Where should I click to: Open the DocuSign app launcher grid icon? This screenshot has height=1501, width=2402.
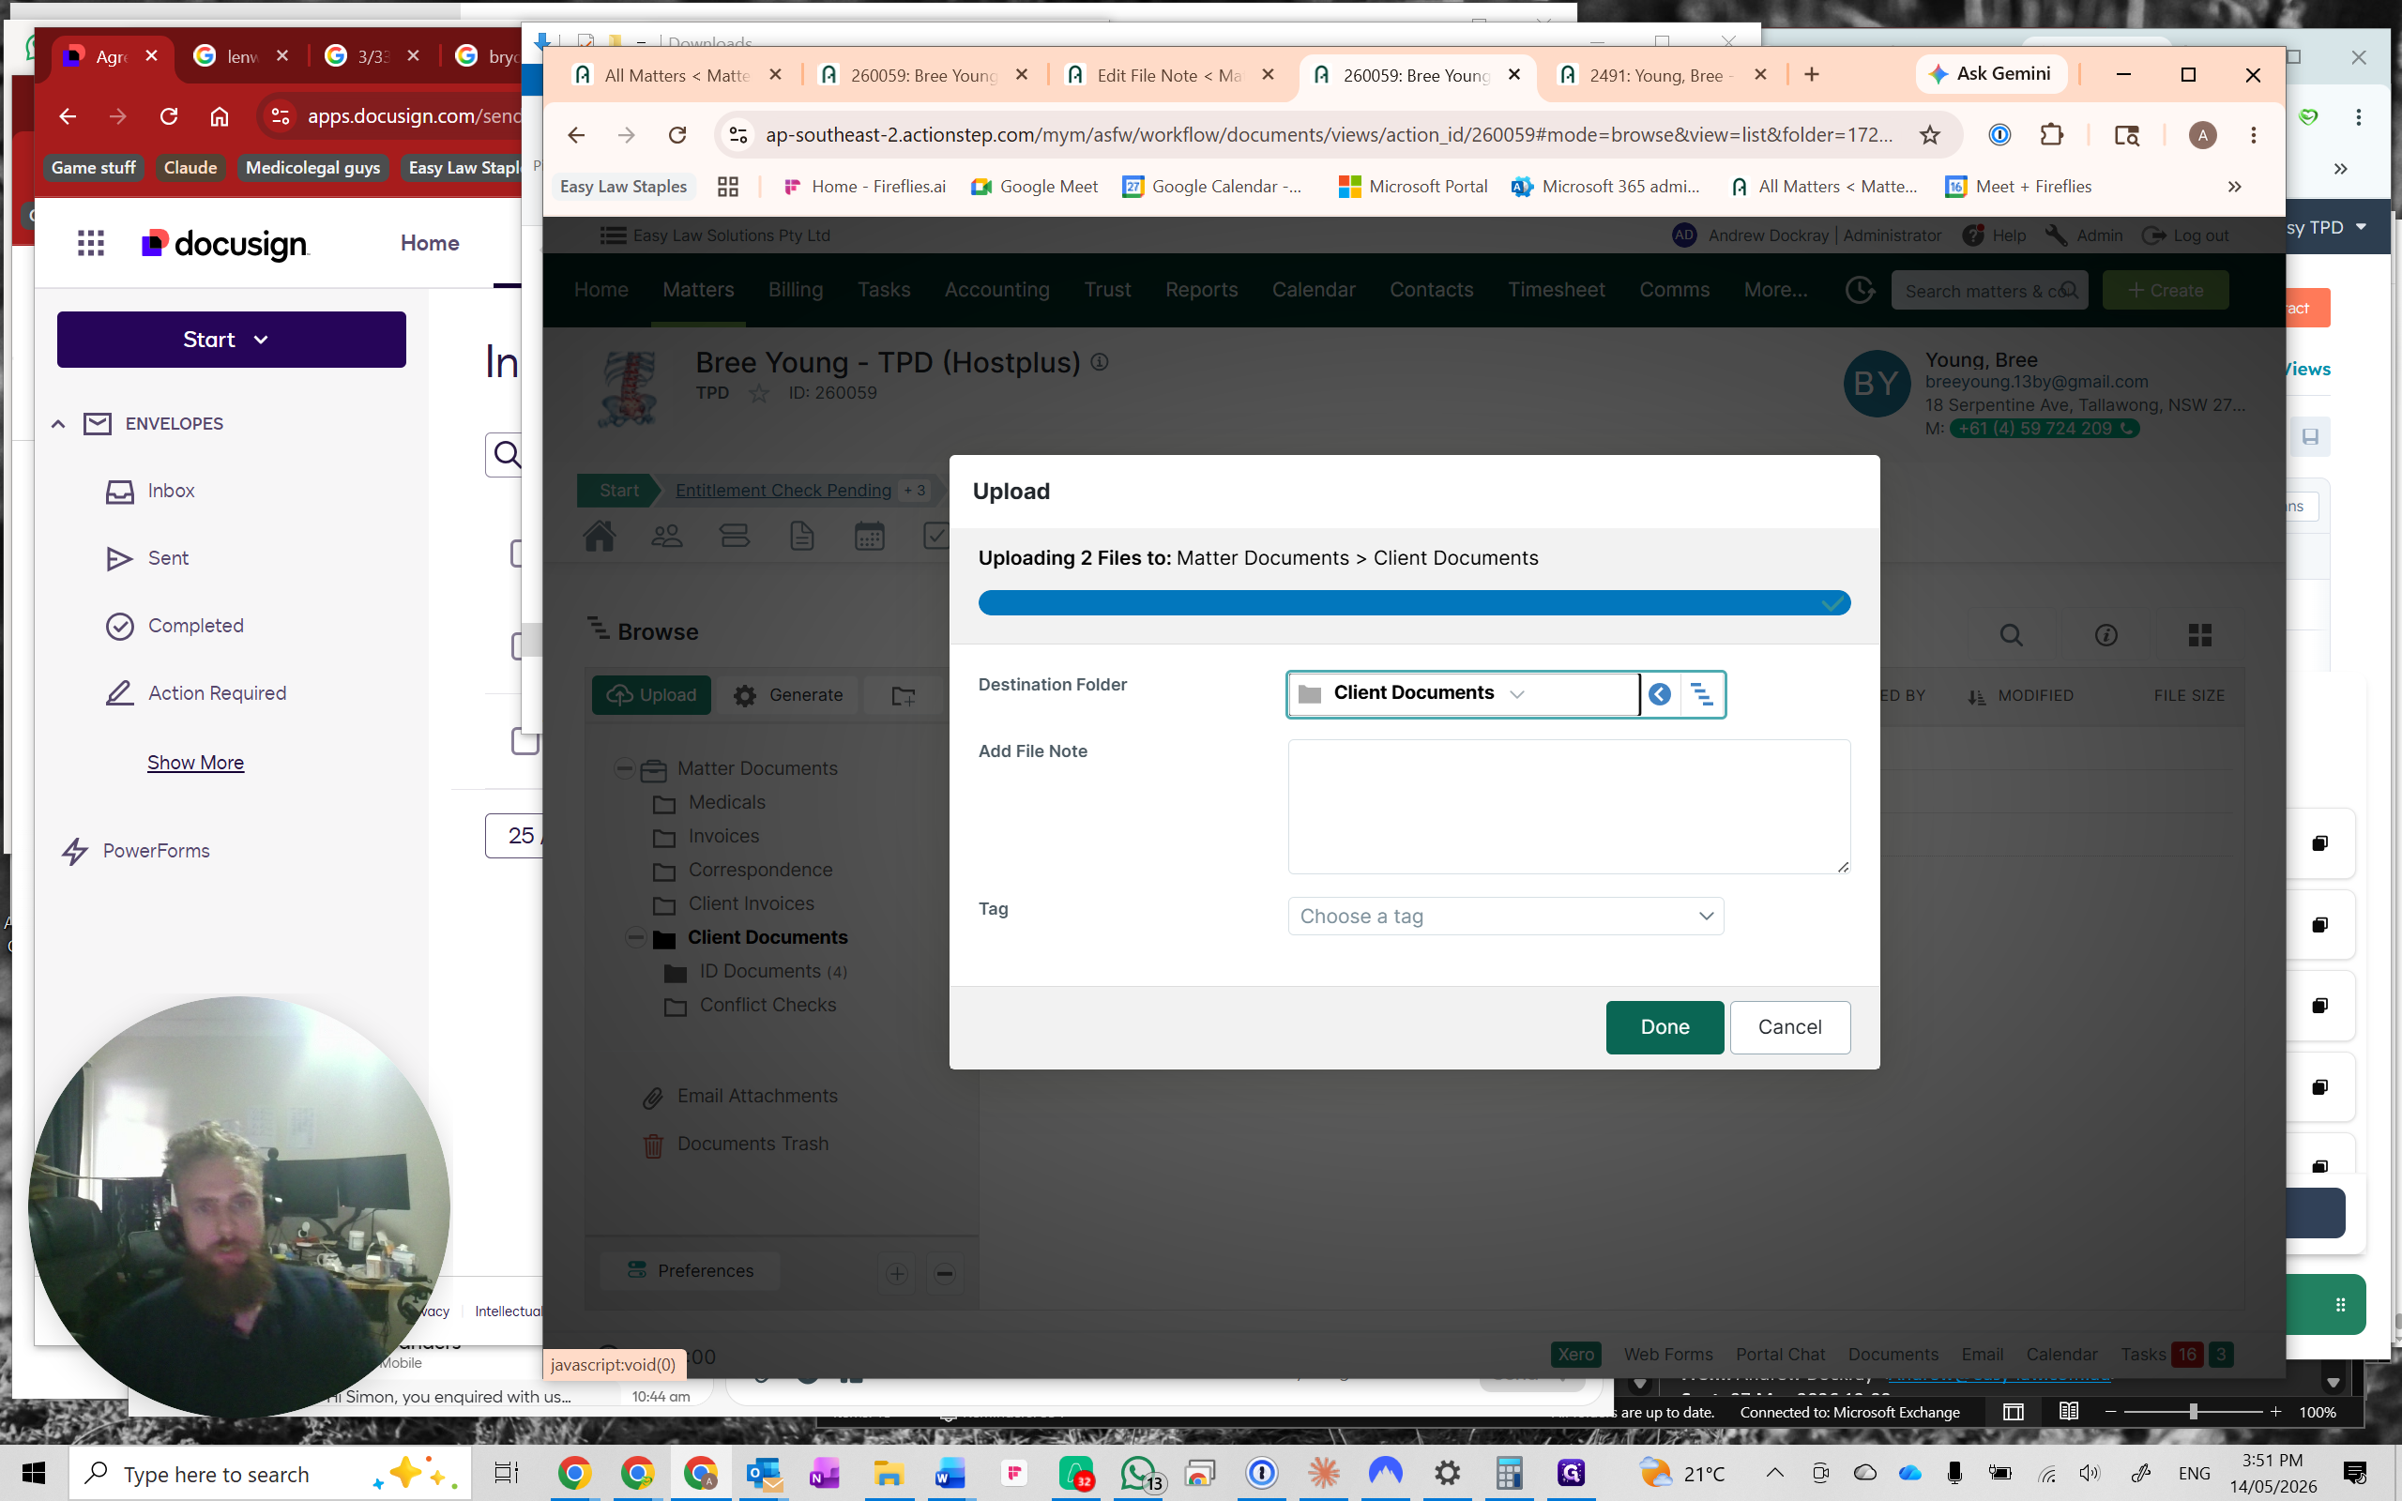[90, 243]
